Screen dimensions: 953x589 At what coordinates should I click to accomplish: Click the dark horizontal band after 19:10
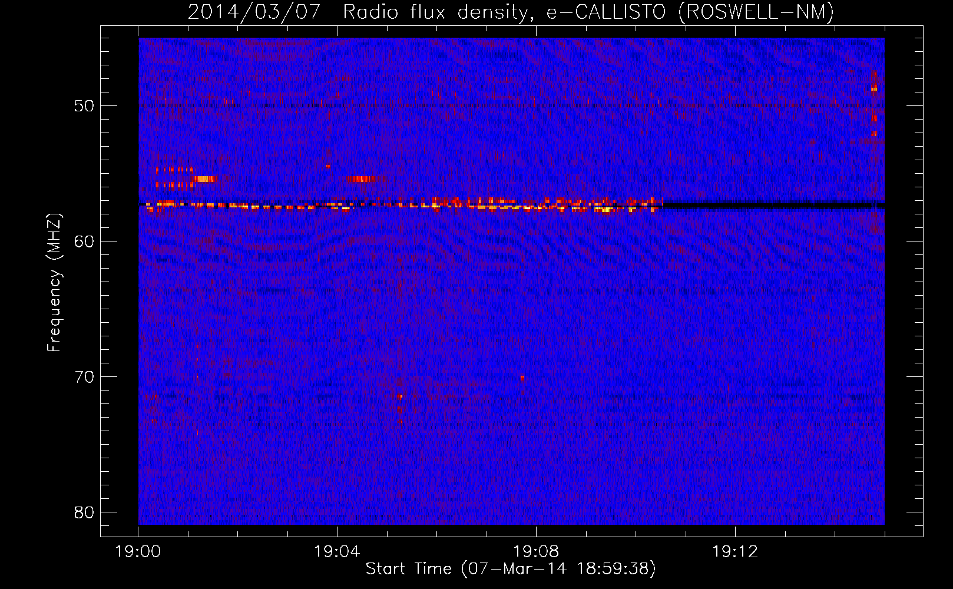click(x=773, y=206)
